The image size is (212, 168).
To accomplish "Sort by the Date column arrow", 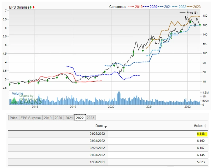I will (x=106, y=127).
